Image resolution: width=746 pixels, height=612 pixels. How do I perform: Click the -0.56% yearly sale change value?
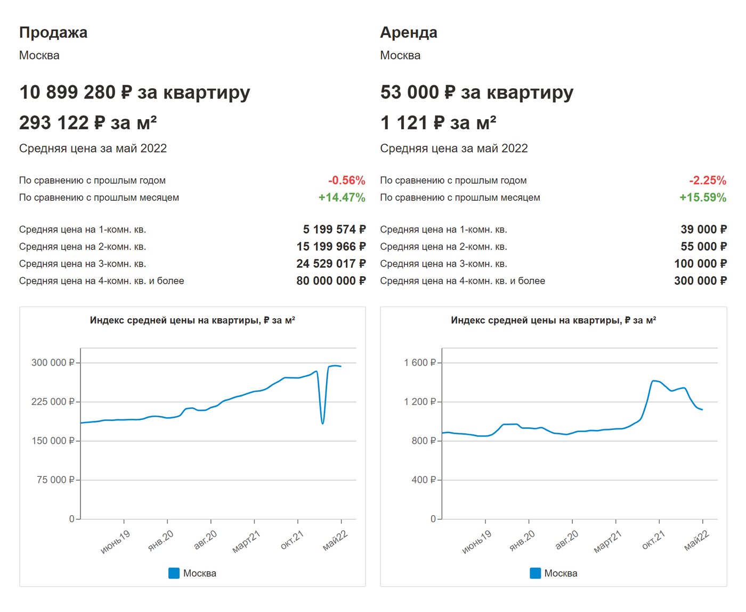346,180
